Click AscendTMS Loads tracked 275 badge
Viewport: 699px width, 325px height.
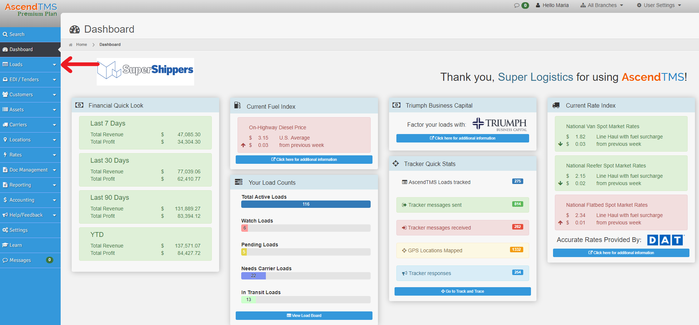coord(518,181)
